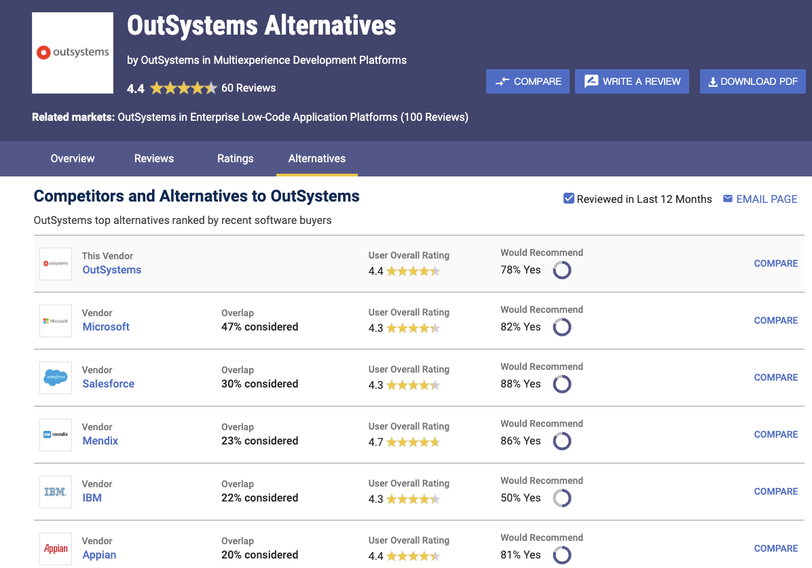Viewport: 812px width, 568px height.
Task: Click the Mendix vendor logo
Action: [56, 434]
